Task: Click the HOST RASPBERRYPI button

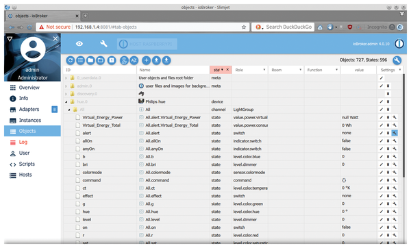Action: [147, 44]
